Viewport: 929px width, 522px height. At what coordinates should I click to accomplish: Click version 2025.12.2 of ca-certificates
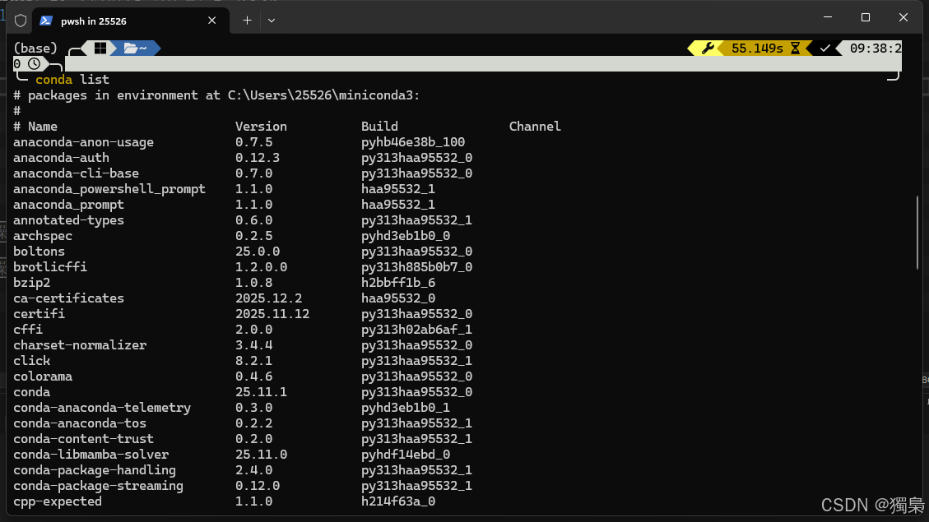268,298
